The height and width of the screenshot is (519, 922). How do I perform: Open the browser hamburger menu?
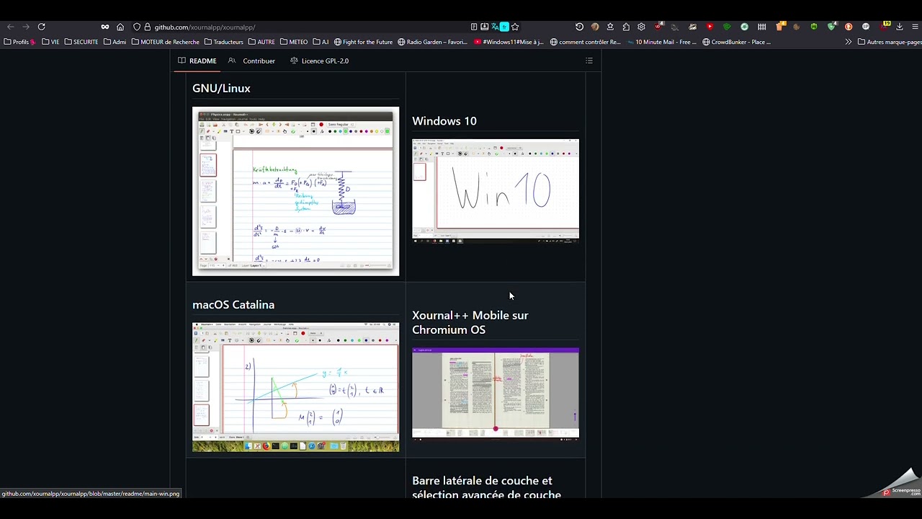(916, 27)
